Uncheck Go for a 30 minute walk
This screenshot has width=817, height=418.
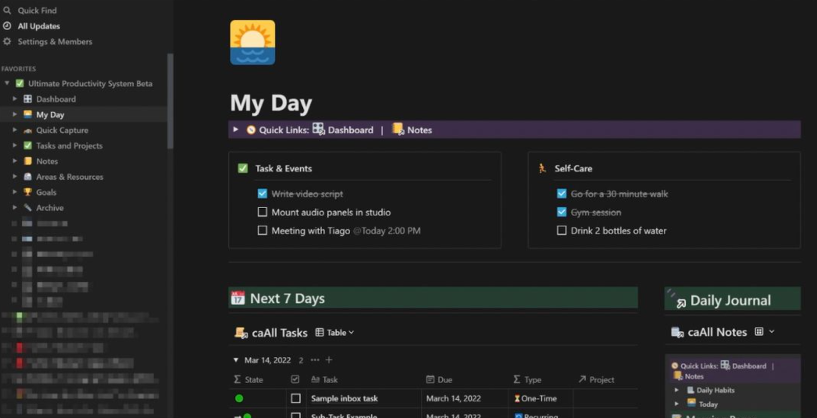click(562, 193)
